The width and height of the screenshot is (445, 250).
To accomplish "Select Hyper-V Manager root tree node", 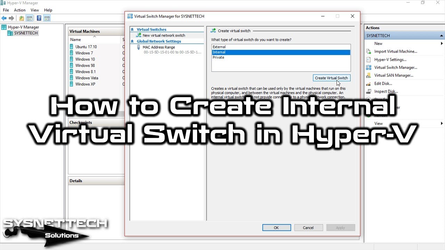I will pyautogui.click(x=24, y=27).
